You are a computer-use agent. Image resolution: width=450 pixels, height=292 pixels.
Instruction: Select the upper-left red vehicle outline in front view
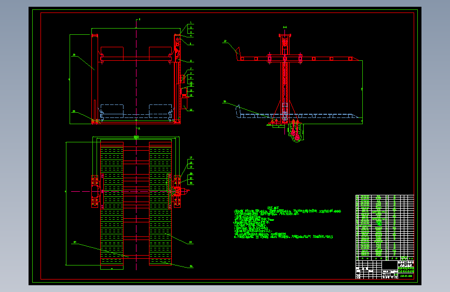pos(112,54)
